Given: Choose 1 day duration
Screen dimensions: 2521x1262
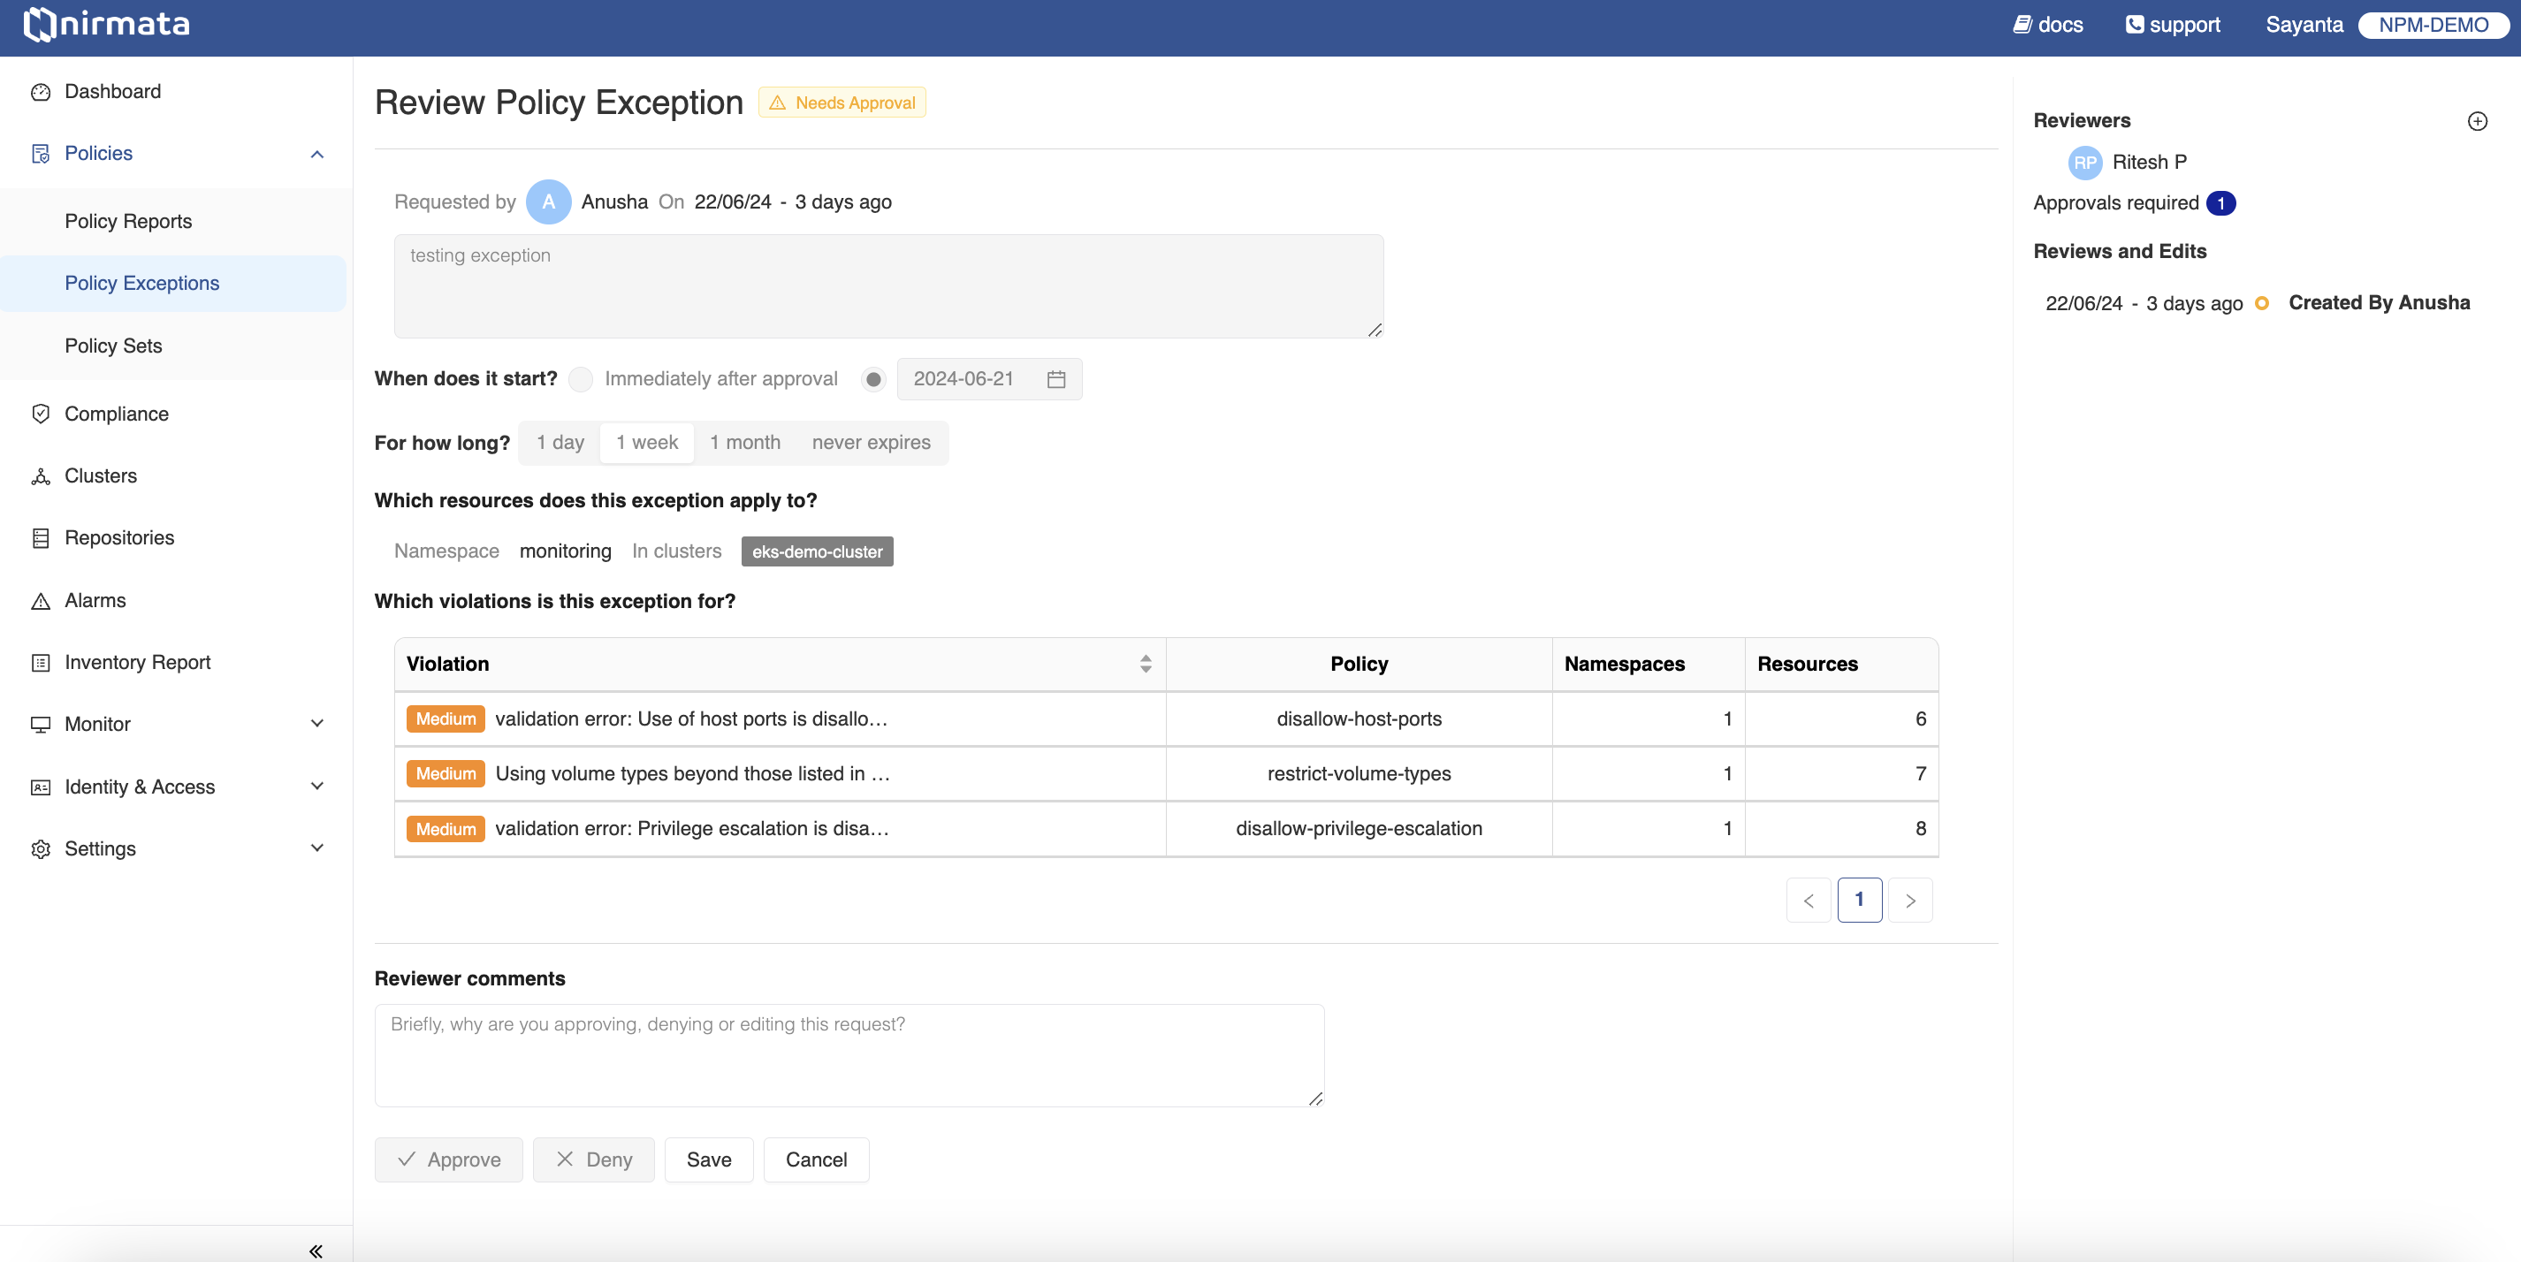Looking at the screenshot, I should tap(560, 443).
